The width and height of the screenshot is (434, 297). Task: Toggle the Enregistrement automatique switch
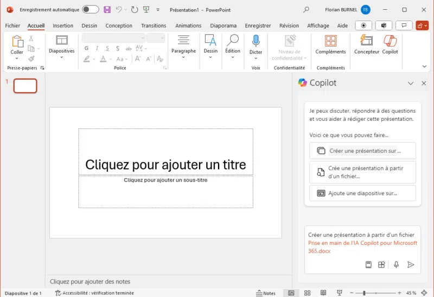[91, 10]
